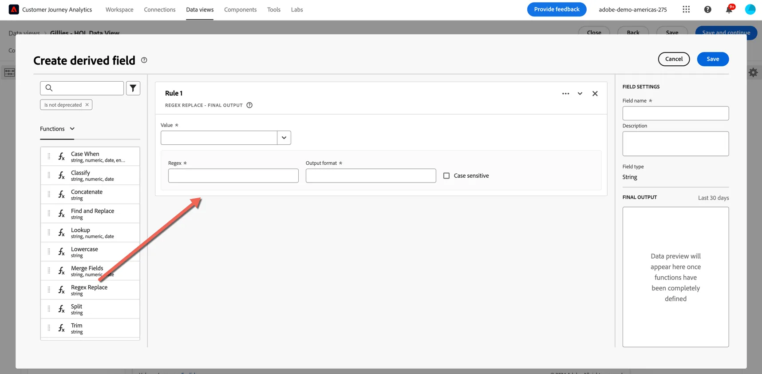
Task: Select the Find and Replace function icon
Action: (x=62, y=214)
